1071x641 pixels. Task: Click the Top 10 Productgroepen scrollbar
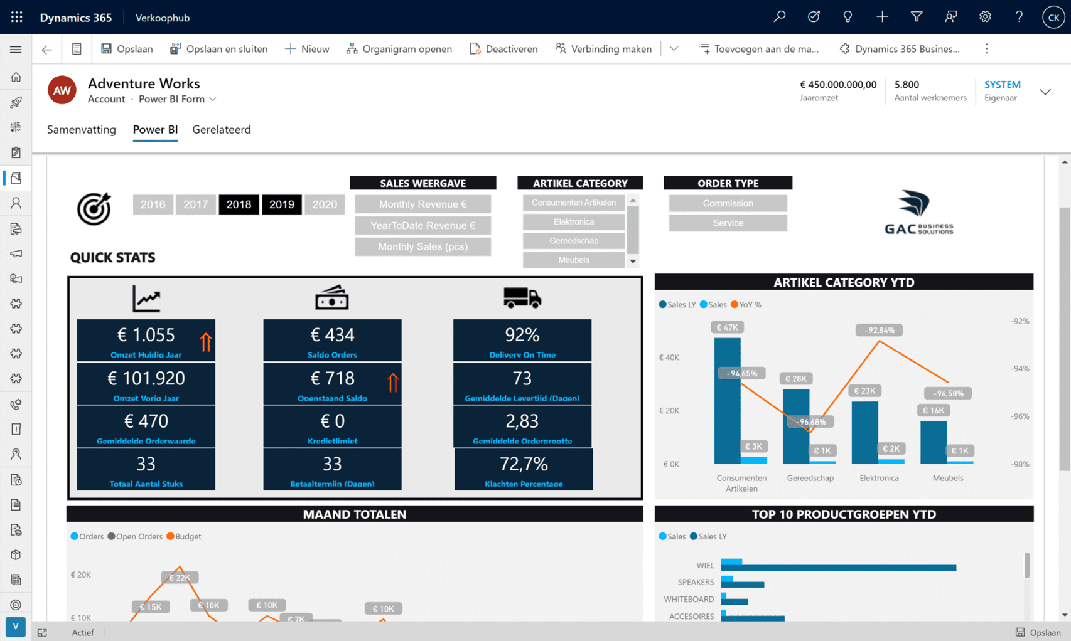[x=1027, y=565]
